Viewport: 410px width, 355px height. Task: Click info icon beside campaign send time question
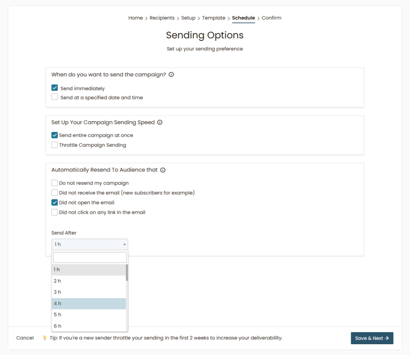coord(171,75)
